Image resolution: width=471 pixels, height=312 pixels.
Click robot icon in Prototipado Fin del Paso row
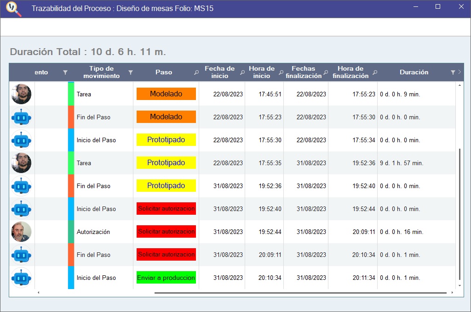click(x=21, y=186)
